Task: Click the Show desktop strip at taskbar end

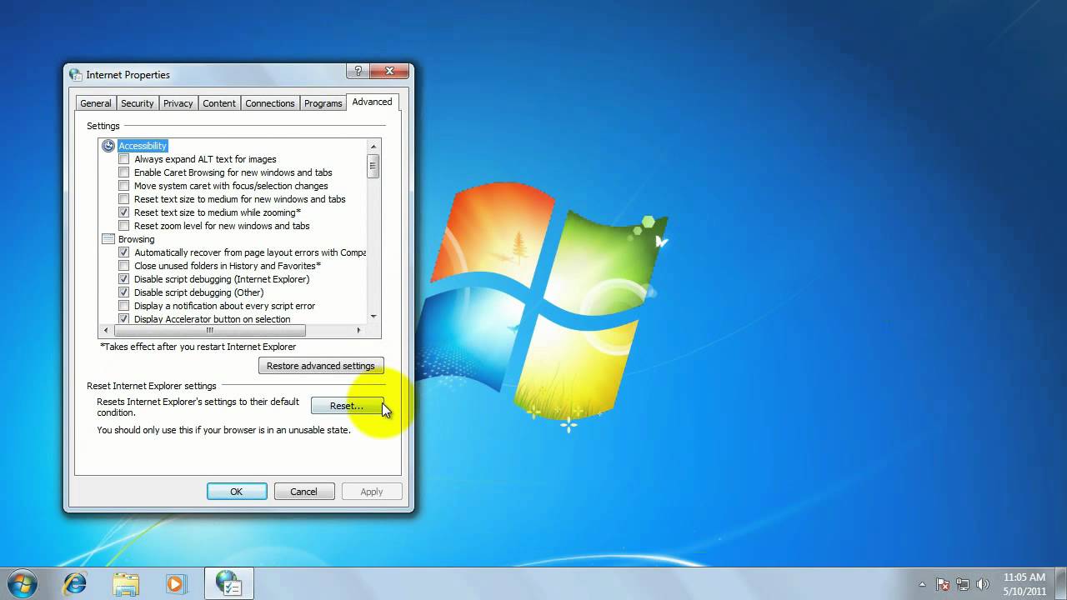Action: [1060, 583]
